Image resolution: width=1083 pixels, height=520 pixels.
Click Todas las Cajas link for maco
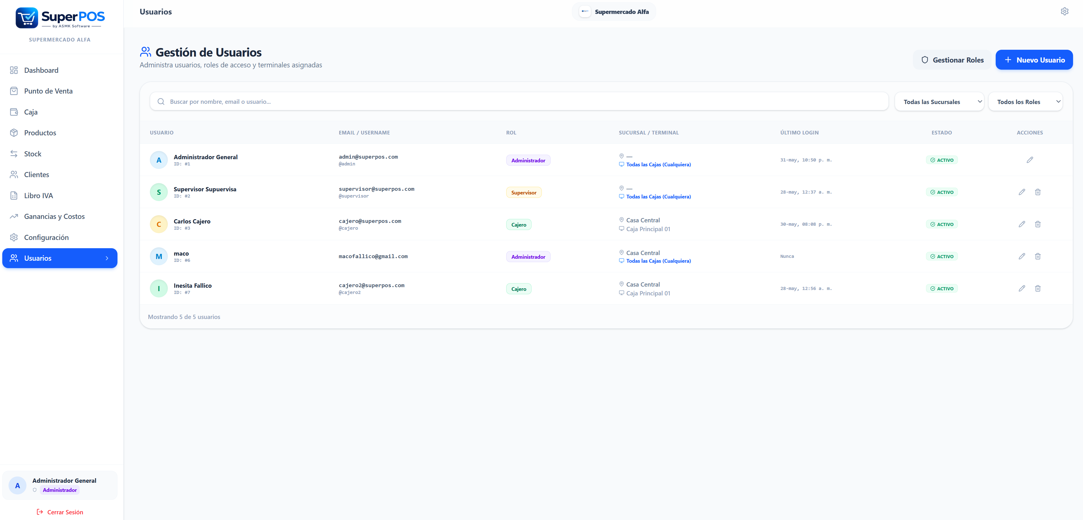(658, 261)
